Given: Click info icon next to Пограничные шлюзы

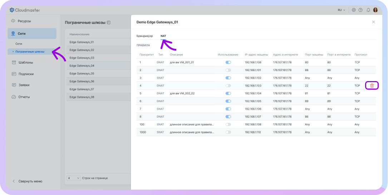Looking at the screenshot, I should [x=109, y=22].
